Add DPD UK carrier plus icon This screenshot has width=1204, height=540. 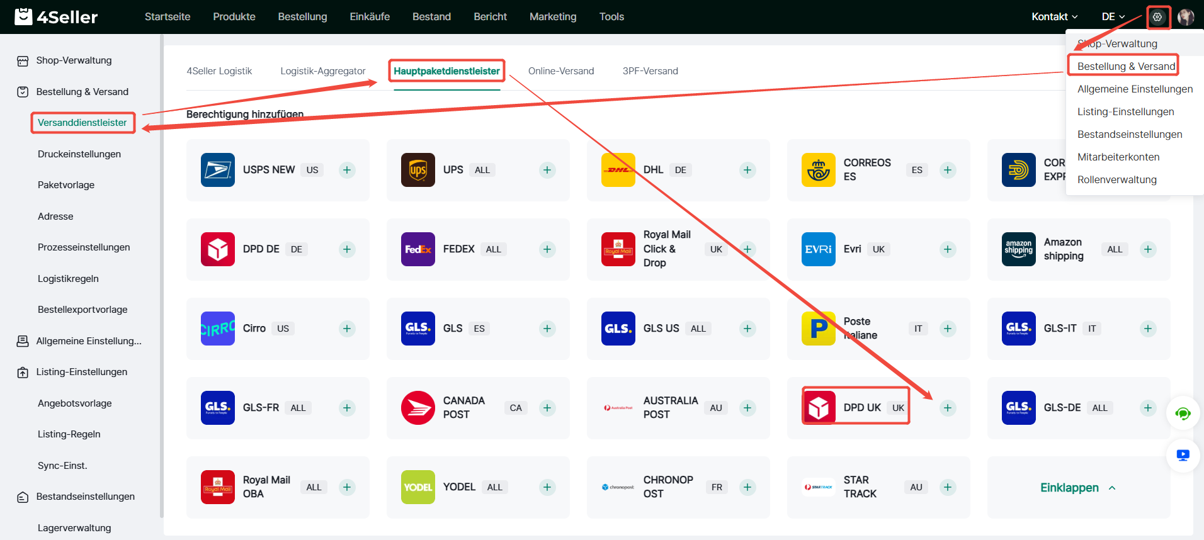pyautogui.click(x=948, y=408)
